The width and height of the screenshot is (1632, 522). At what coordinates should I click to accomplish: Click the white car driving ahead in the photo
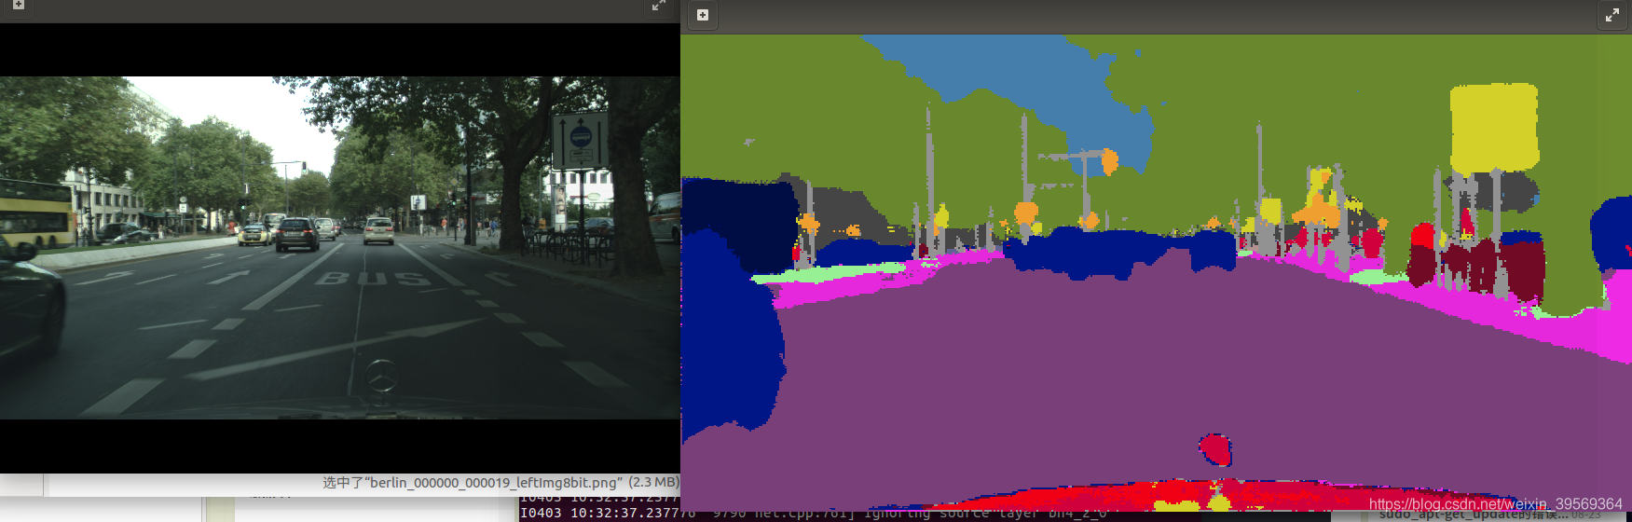[378, 230]
